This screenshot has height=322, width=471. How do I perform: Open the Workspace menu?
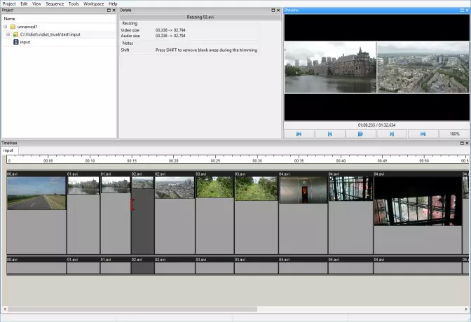click(94, 4)
